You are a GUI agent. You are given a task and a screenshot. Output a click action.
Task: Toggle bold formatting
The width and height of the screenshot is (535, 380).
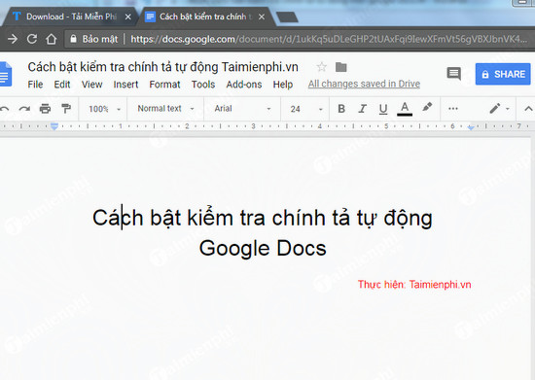click(341, 109)
